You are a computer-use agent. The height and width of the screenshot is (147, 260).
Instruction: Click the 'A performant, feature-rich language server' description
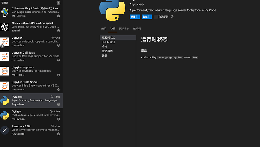click(173, 10)
